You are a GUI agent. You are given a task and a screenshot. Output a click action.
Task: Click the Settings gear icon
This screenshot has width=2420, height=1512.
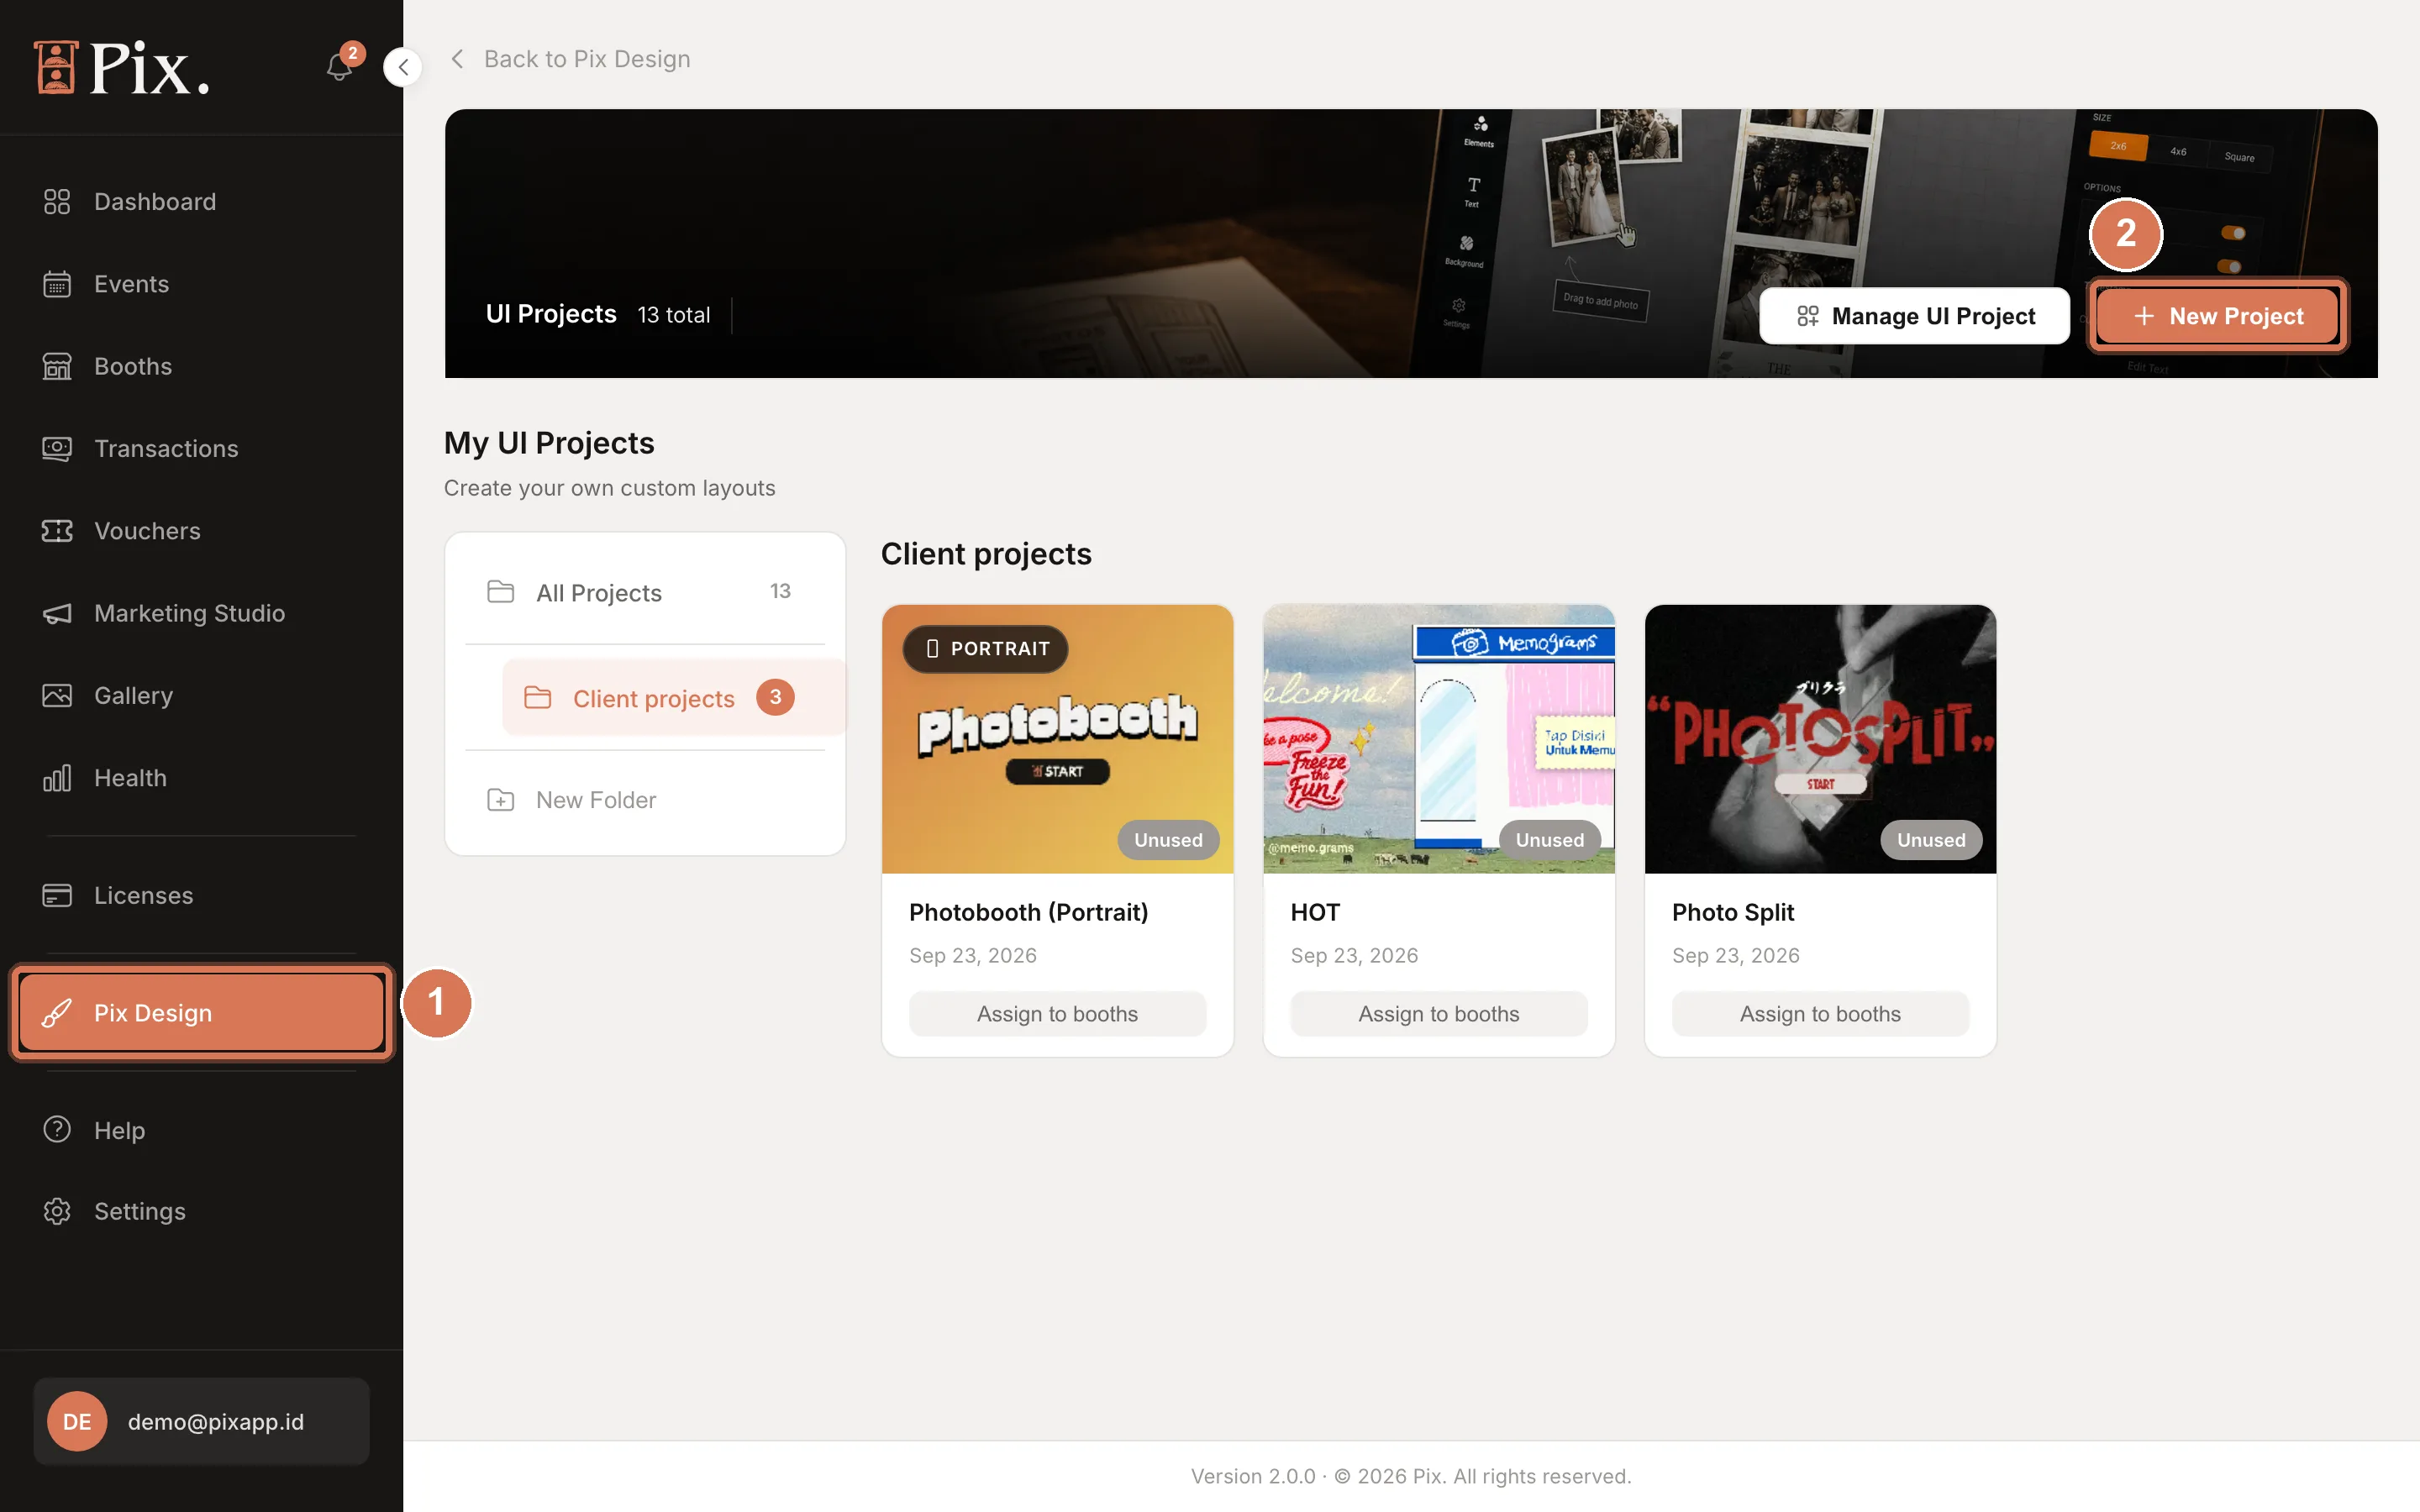point(57,1211)
